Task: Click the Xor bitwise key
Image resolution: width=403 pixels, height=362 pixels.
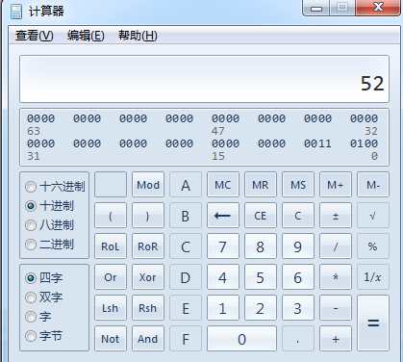Action: (x=148, y=277)
